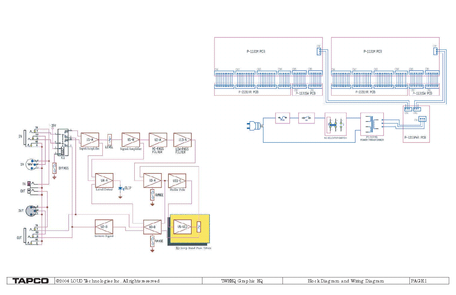Click the "Signal Amplifier" caption

131,149
